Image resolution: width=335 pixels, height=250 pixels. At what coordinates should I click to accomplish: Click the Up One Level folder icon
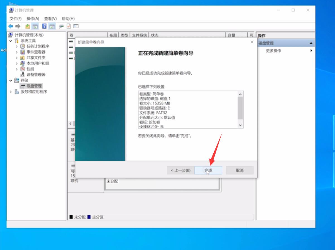27,26
